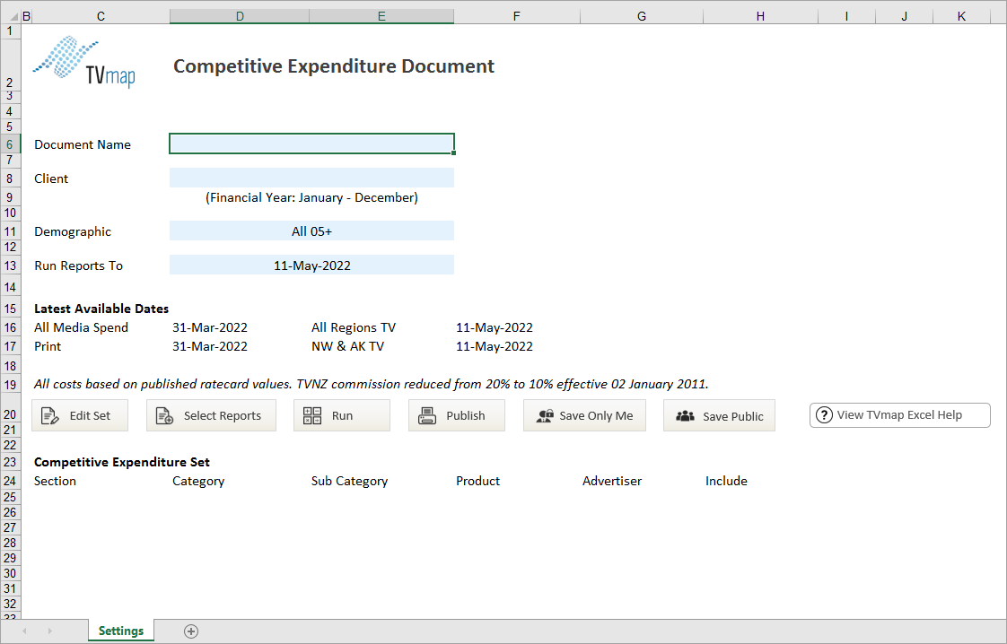Click 'Competitive Expenditure Set' heading

pos(122,462)
